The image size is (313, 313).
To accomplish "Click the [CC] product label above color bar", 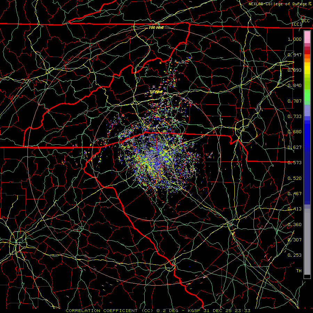I will [297, 24].
